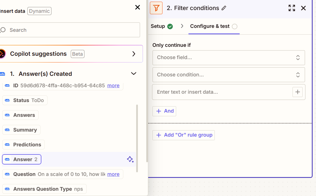The height and width of the screenshot is (196, 316).
Task: Close the Filter conditions panel
Action: tap(303, 8)
